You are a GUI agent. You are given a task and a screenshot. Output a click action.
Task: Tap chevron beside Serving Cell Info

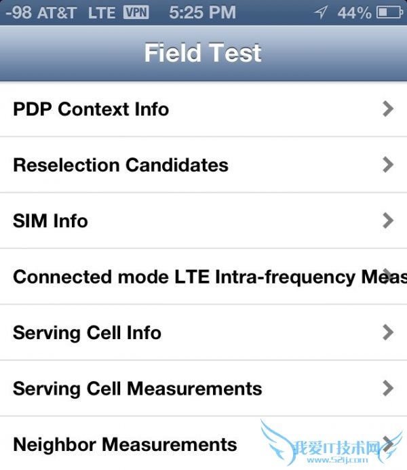388,332
